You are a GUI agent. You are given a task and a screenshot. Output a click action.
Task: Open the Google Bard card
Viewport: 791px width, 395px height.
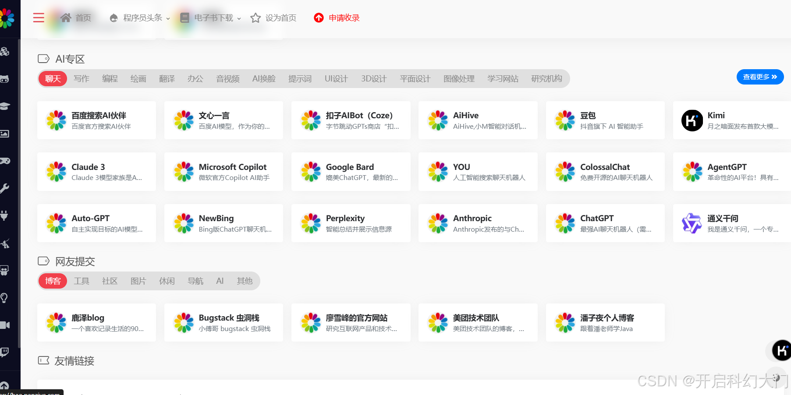[x=351, y=172]
